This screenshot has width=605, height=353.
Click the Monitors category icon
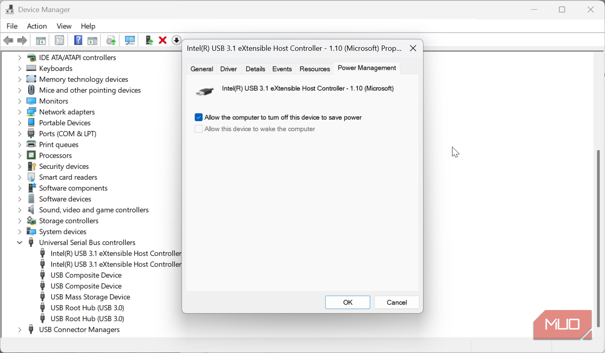coord(31,101)
